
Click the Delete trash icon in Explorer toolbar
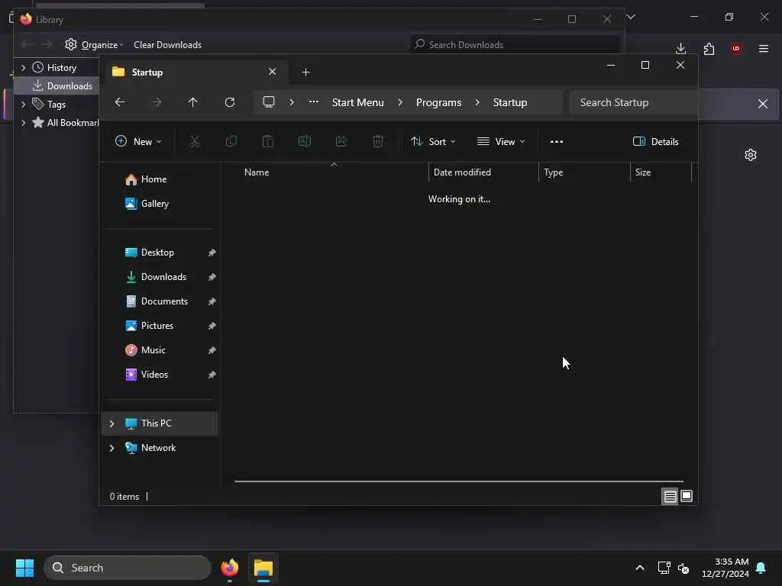378,141
